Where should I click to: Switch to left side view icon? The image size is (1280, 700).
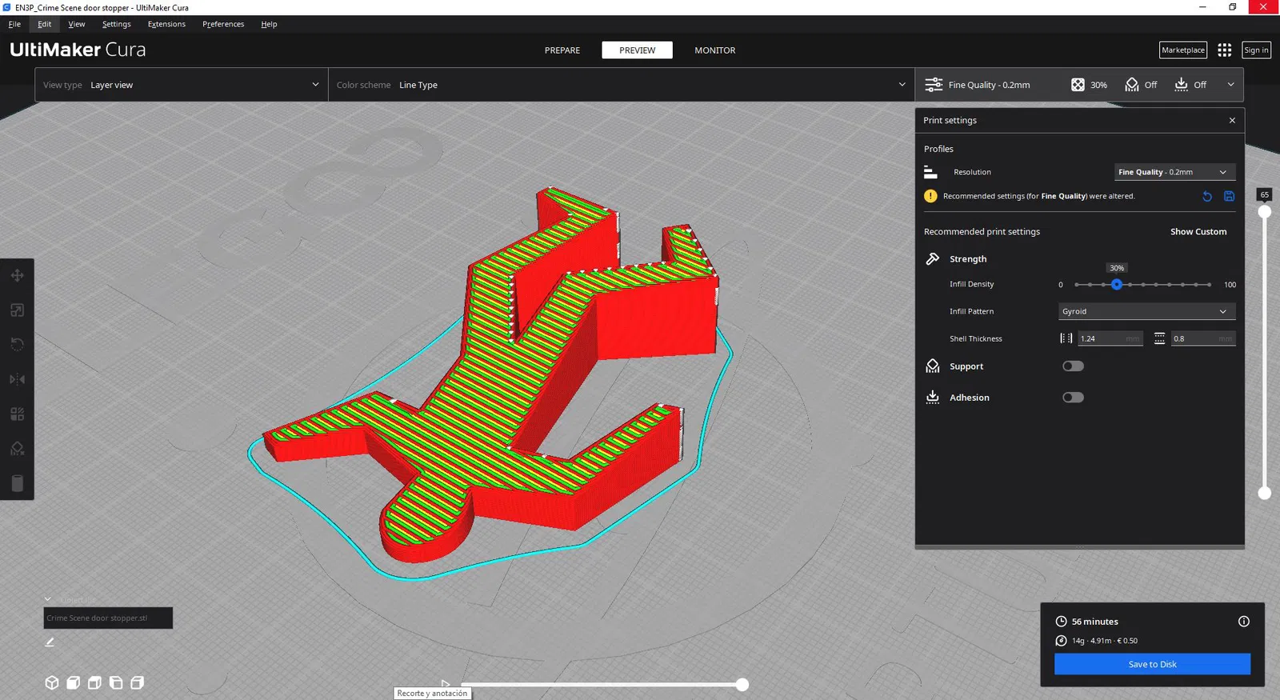coord(116,682)
